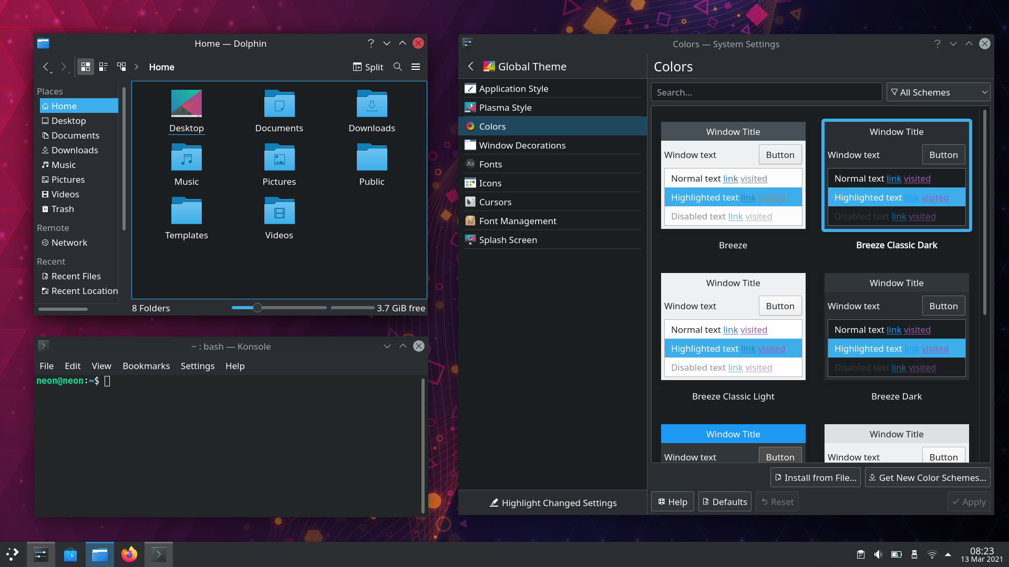Open Cursors settings
Screen dimensions: 1009x567
[552, 202]
